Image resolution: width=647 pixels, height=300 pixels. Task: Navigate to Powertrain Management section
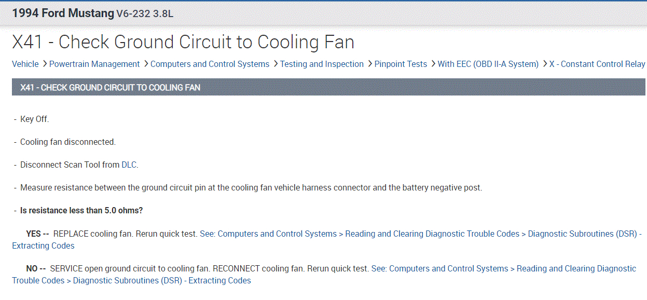(x=94, y=64)
